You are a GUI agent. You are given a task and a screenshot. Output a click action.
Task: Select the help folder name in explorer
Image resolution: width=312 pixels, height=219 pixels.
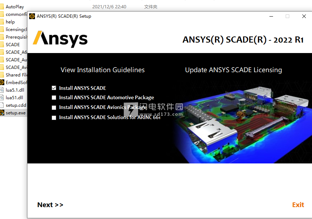point(10,22)
